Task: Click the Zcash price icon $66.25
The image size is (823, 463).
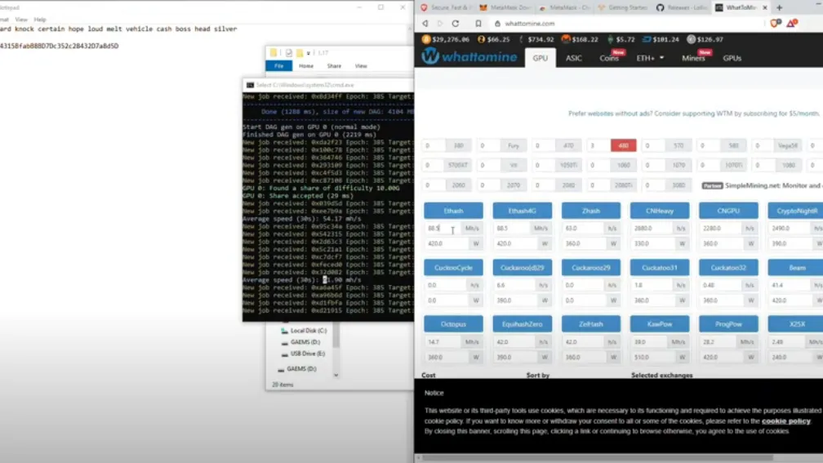Action: (x=482, y=39)
